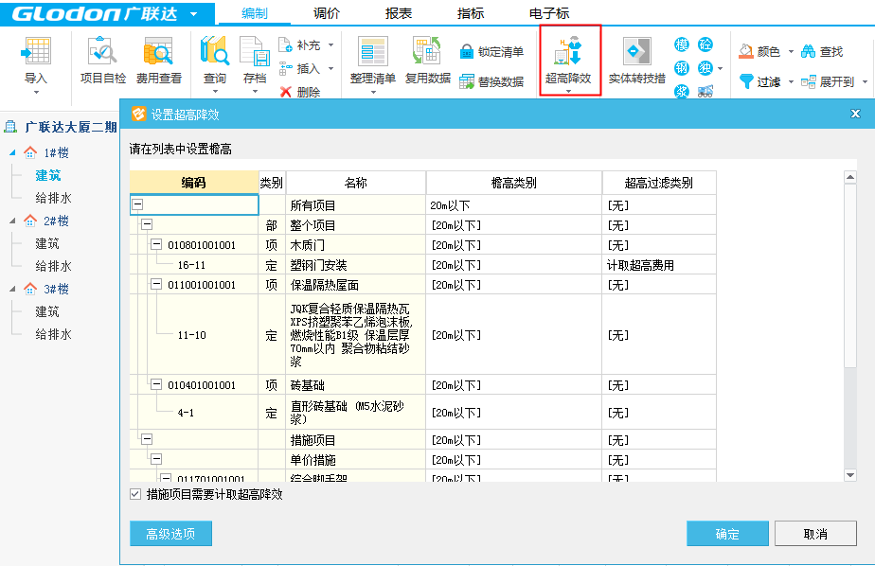The height and width of the screenshot is (566, 875).
Task: Toggle 措施项目需要计取超高降效 checkbox
Action: point(135,494)
